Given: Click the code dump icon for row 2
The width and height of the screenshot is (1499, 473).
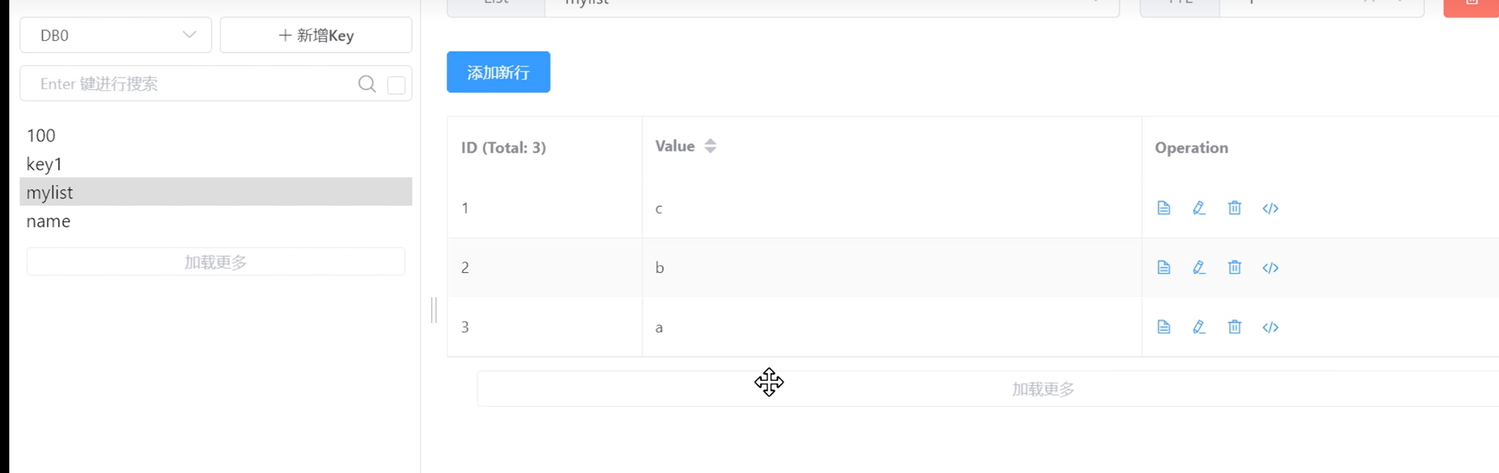Looking at the screenshot, I should pyautogui.click(x=1270, y=268).
